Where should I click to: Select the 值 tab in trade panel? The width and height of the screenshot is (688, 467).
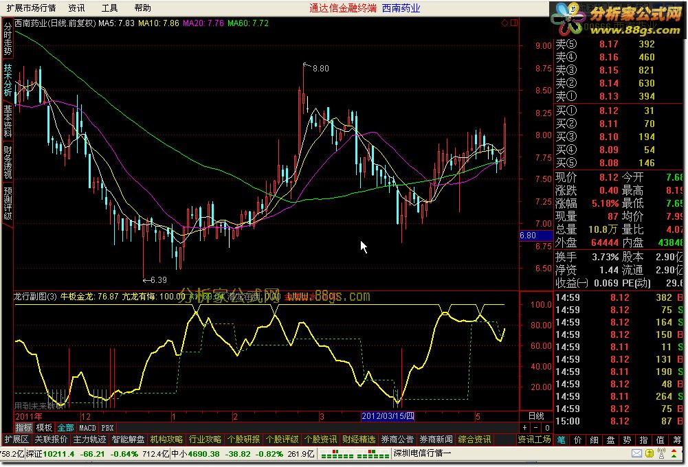[660, 440]
